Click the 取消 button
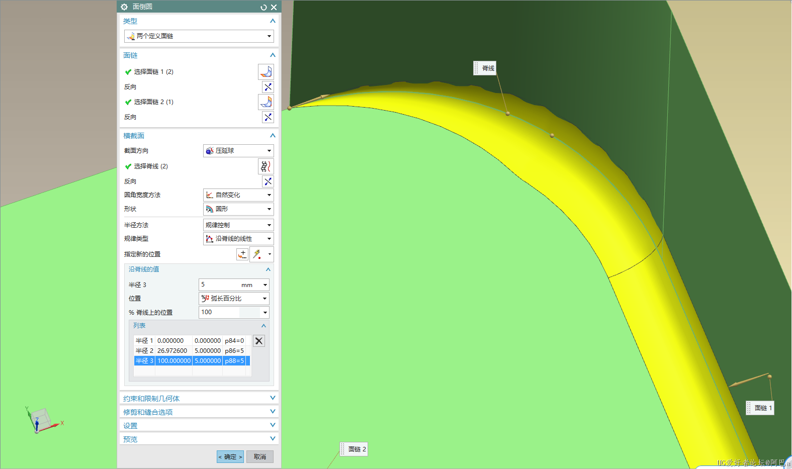Viewport: 792px width, 469px height. [x=260, y=456]
